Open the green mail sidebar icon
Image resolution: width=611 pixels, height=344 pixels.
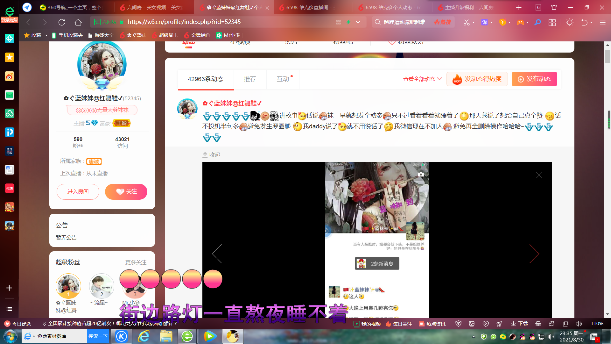10,95
